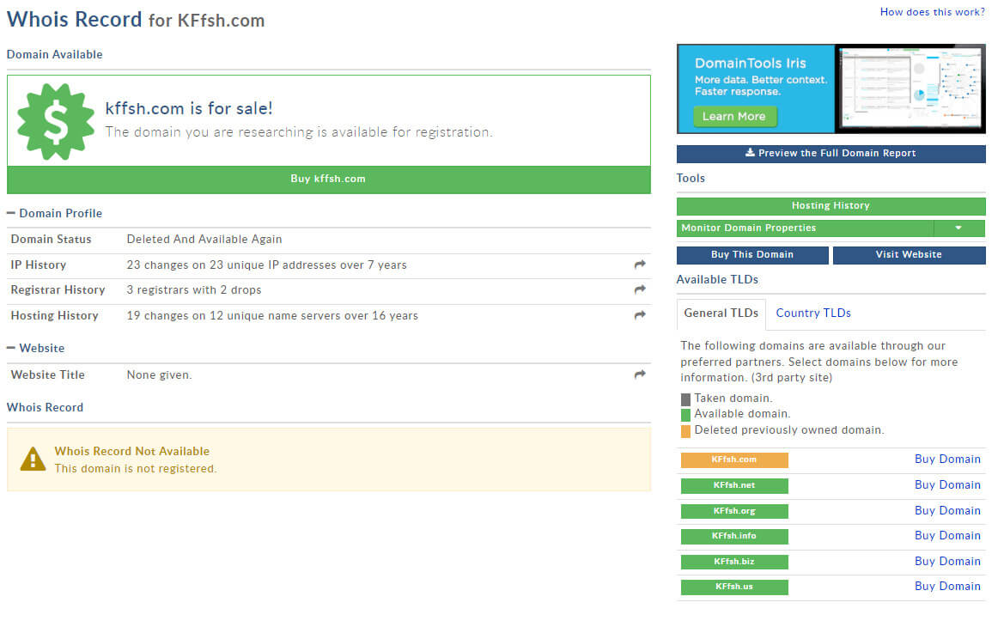This screenshot has height=633, width=1004.
Task: Click the share arrow beside Hosting History
Action: 639,315
